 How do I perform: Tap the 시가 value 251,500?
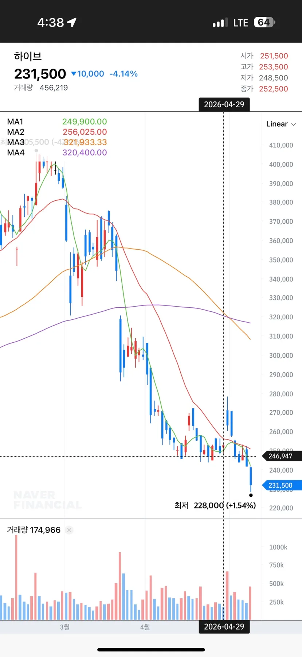point(274,56)
